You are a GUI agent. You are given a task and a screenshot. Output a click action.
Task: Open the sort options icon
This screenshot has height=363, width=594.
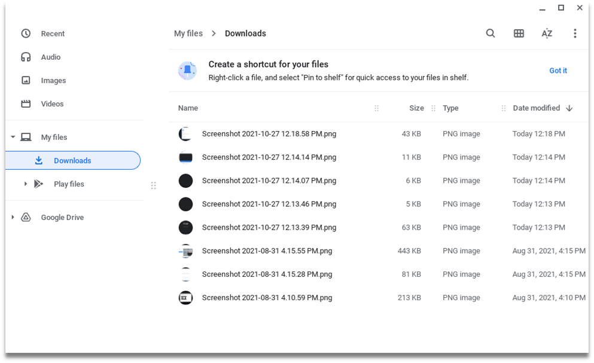coord(547,33)
